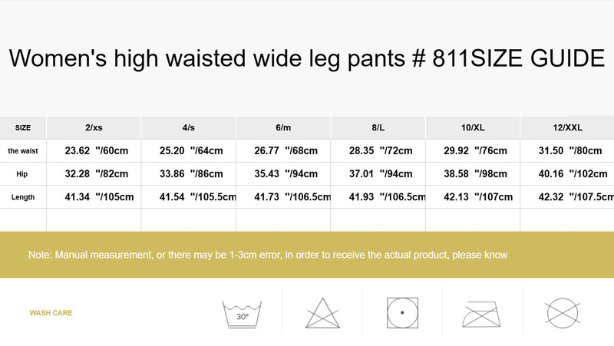
Task: Click the 12/XXL size column header
Action: [567, 128]
